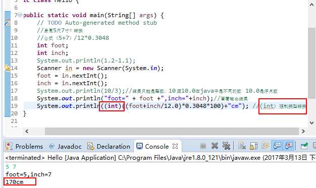316x188 pixels.
Task: Click the 'Scanner in = new Scanner' line
Action: pyautogui.click(x=100, y=68)
